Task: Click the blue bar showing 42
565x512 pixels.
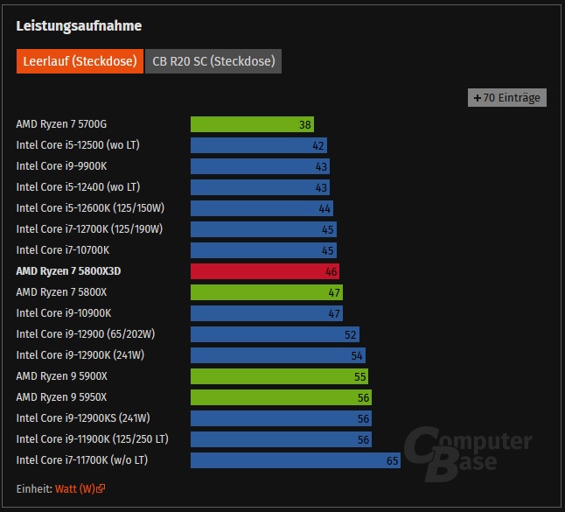Action: point(259,145)
